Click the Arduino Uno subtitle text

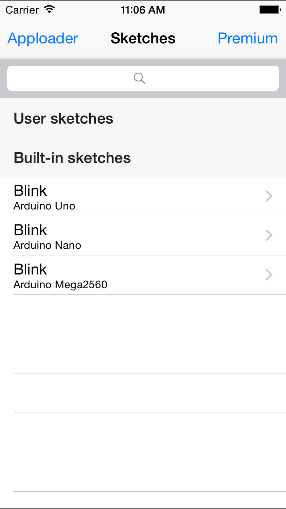point(44,206)
